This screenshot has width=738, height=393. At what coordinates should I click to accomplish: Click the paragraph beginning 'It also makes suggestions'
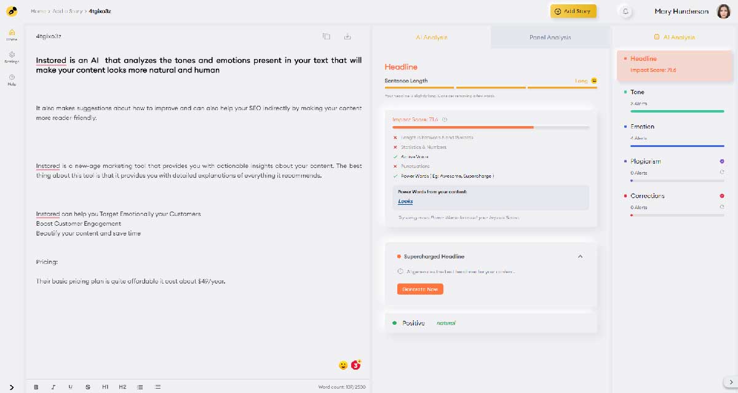199,113
